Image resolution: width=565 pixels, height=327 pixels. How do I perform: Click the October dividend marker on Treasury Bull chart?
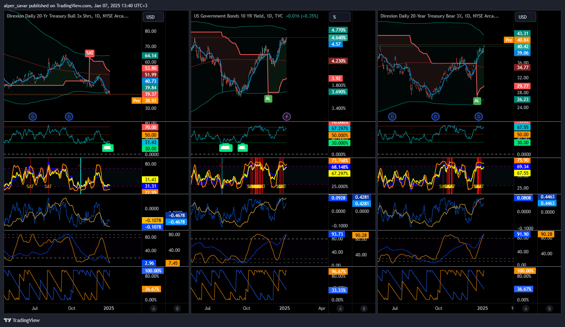[x=69, y=116]
